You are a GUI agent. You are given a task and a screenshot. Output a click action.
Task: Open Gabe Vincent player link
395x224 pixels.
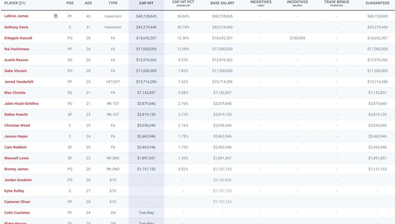coord(16,71)
